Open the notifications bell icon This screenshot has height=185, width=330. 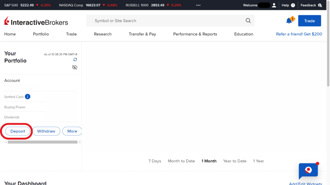(x=289, y=21)
